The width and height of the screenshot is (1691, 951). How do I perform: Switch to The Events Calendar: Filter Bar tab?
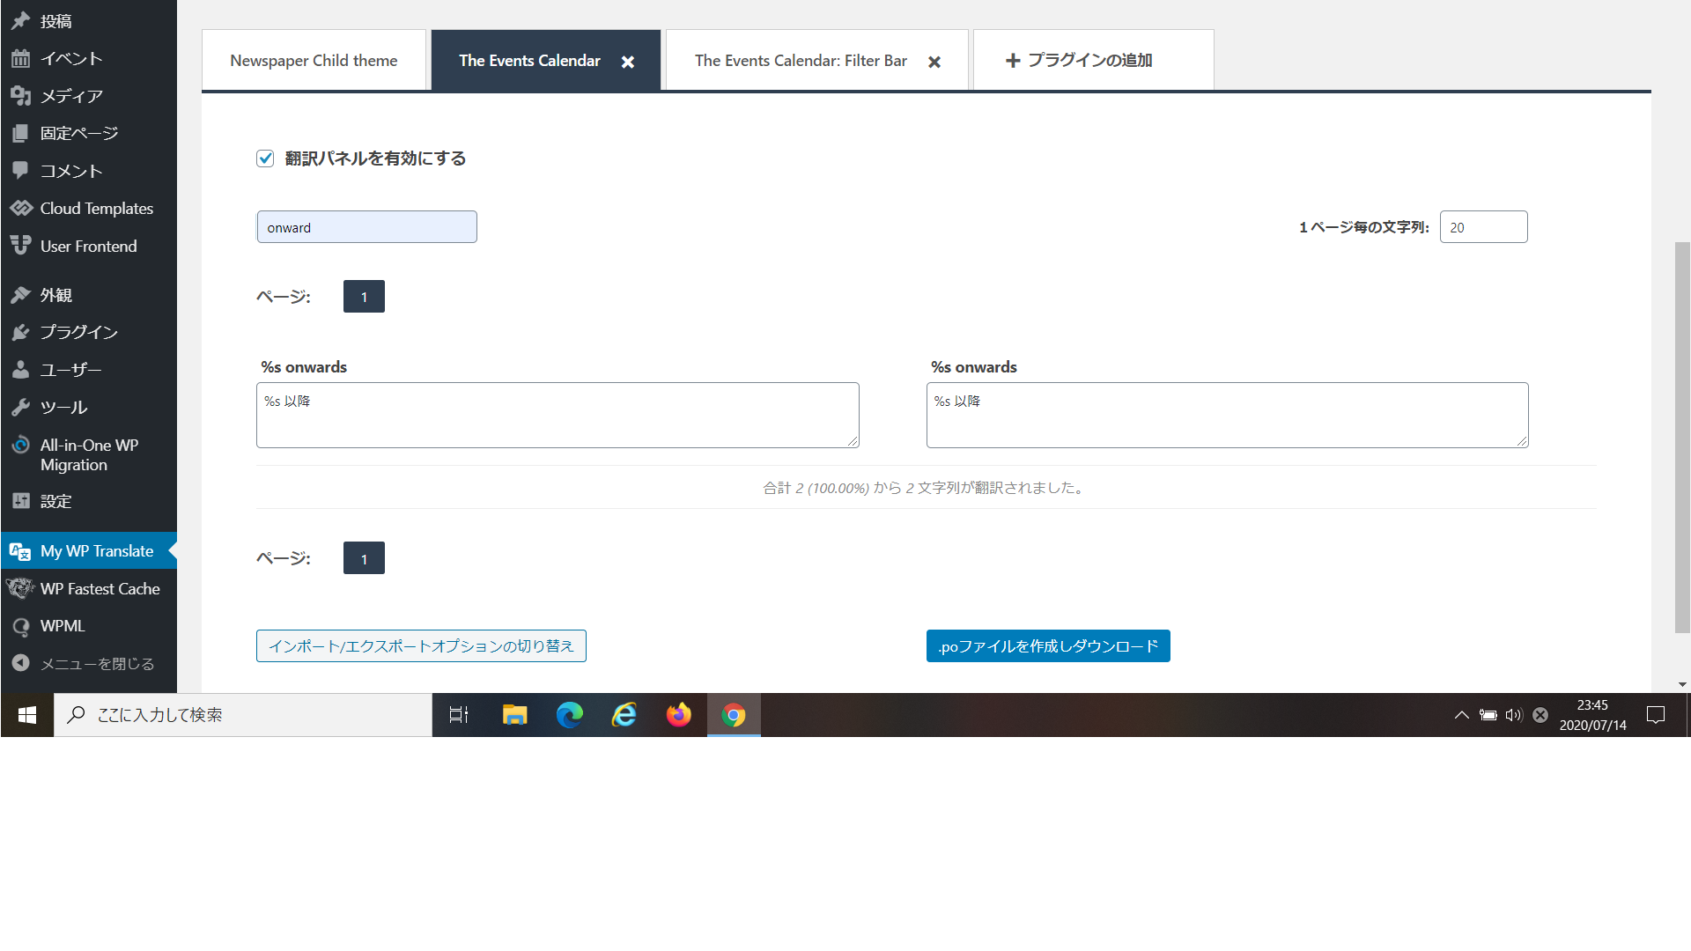click(x=802, y=61)
